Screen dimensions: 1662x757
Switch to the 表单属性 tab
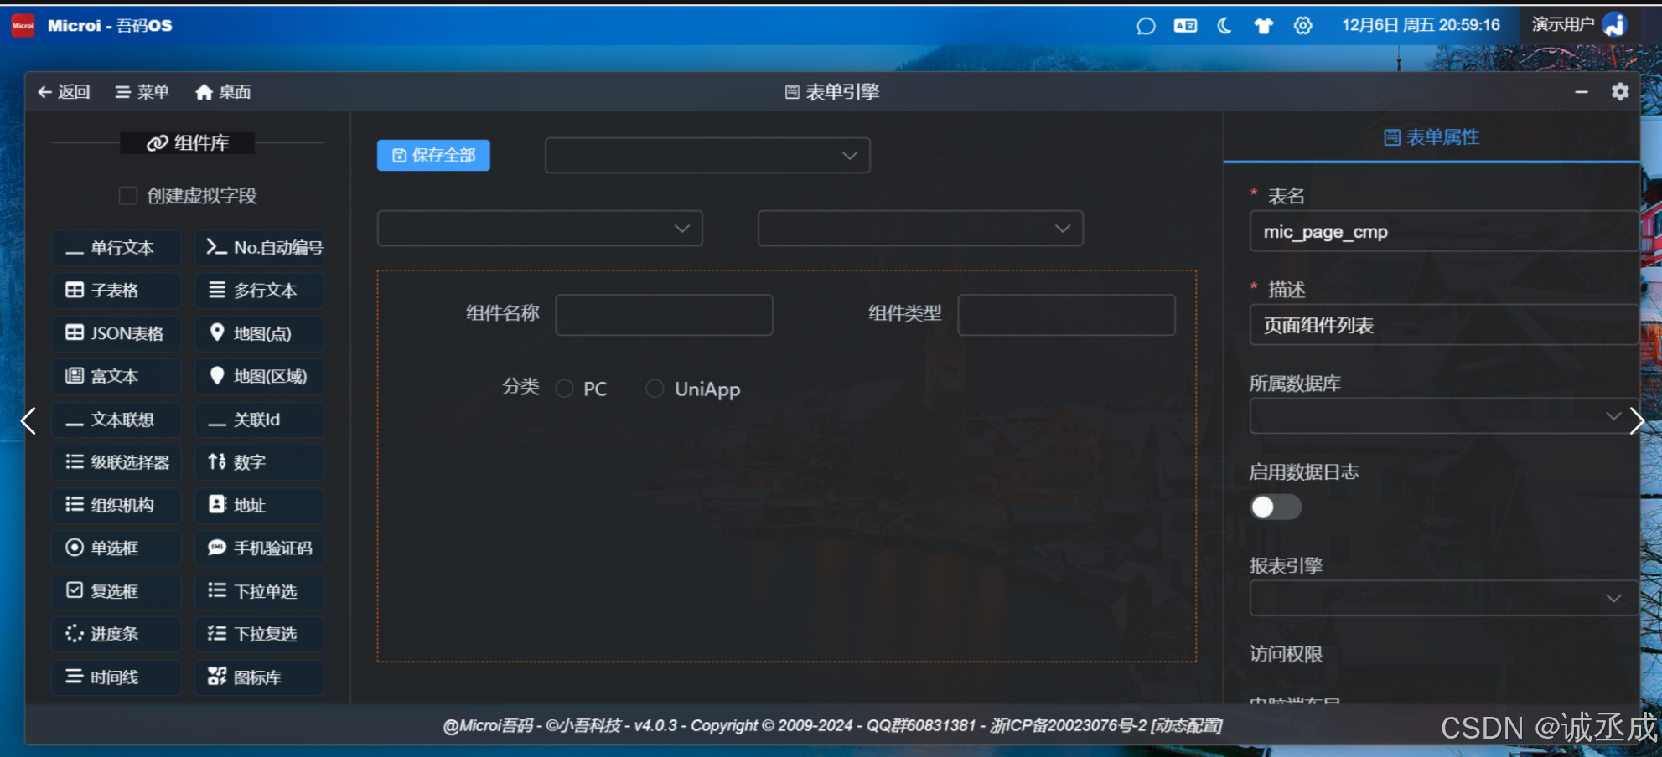pyautogui.click(x=1432, y=136)
